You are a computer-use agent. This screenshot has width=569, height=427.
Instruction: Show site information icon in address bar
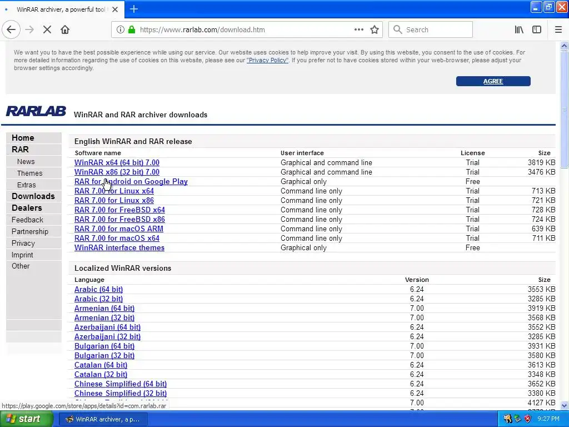(x=121, y=29)
